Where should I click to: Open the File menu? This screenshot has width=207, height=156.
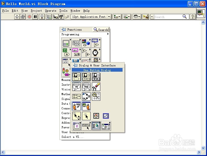coord(5,11)
